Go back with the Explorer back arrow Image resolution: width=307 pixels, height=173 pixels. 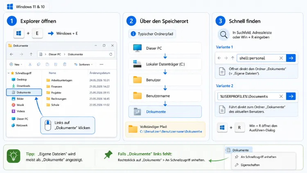pyautogui.click(x=11, y=55)
